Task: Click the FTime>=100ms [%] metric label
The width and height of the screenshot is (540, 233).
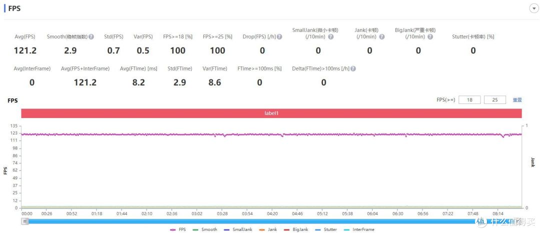Action: click(x=259, y=69)
